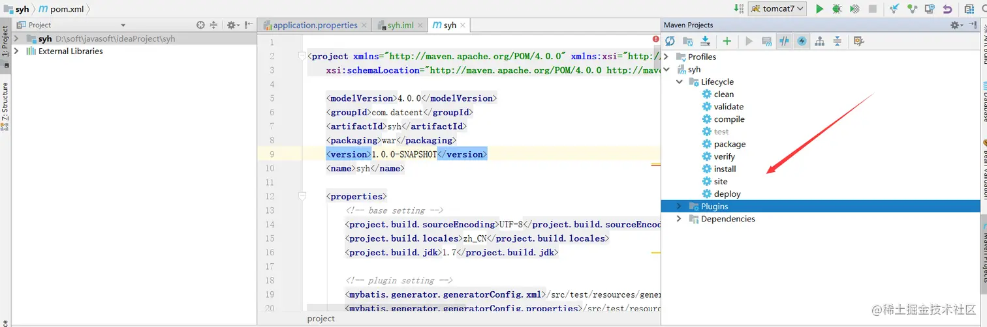Click Generate Sources and Update Folders icon
Image resolution: width=987 pixels, height=327 pixels.
pos(687,41)
